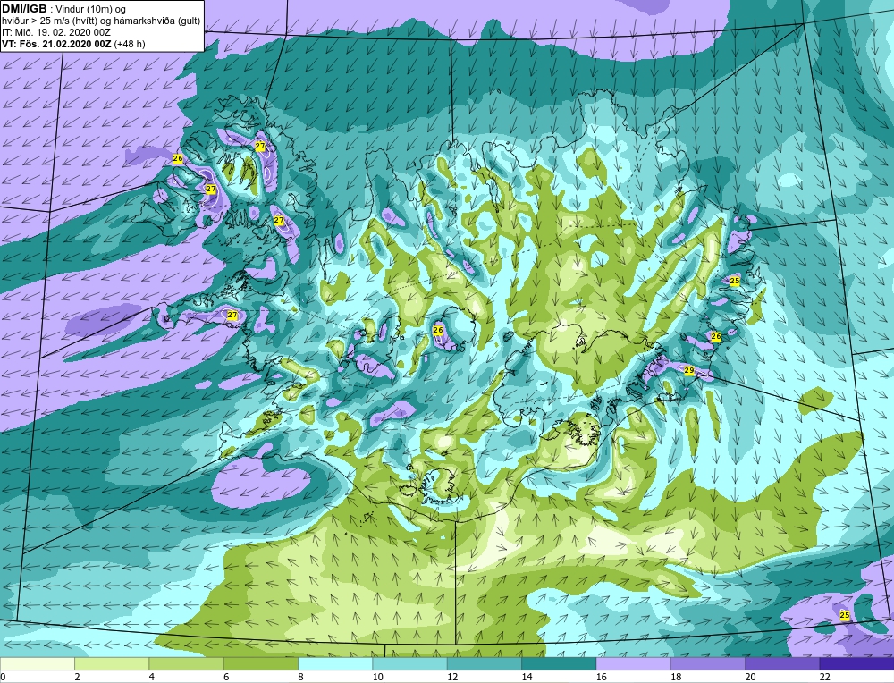Click the legend scale value 4
This screenshot has height=683, width=894.
click(152, 677)
